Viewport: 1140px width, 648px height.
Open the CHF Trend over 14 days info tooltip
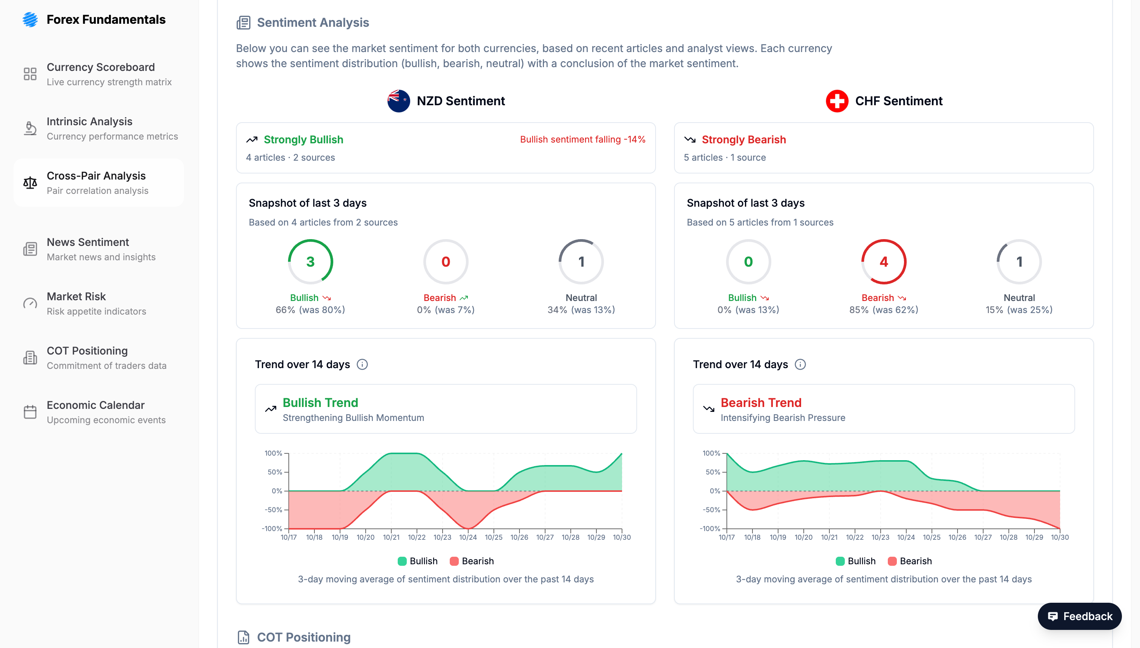(x=801, y=364)
